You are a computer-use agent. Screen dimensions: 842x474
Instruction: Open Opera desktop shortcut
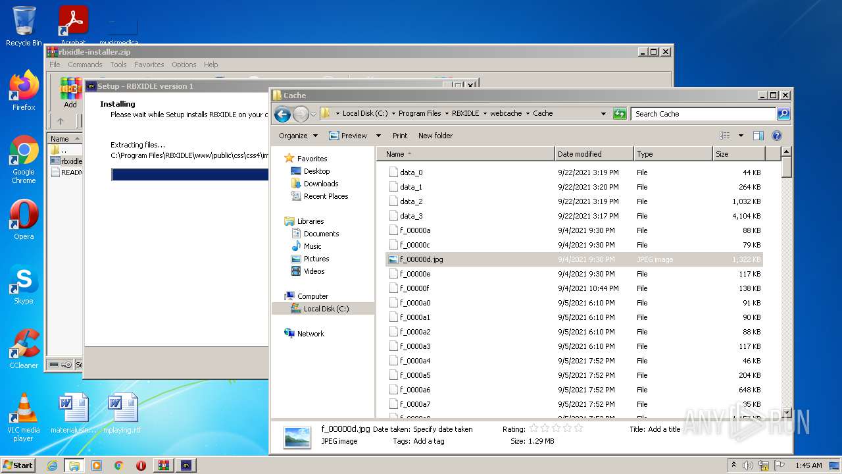click(24, 220)
